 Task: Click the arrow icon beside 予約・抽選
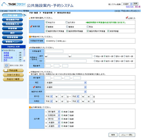tap(25, 15)
